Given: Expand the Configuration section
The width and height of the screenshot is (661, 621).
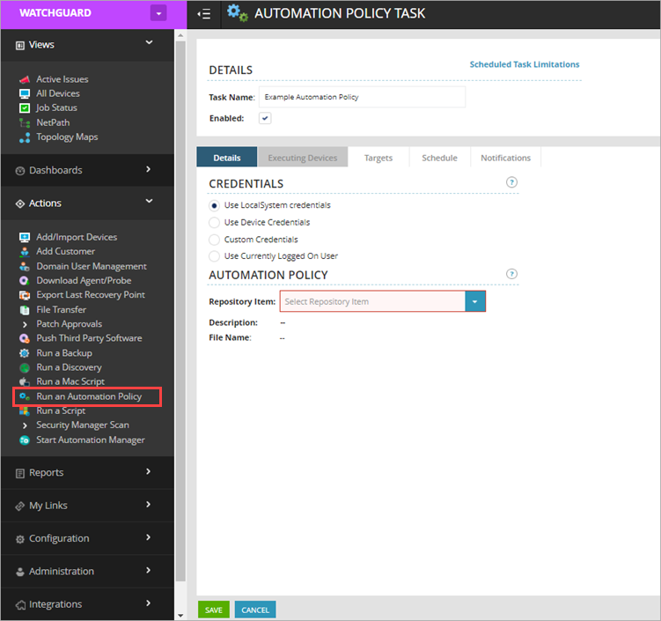Looking at the screenshot, I should [x=149, y=537].
